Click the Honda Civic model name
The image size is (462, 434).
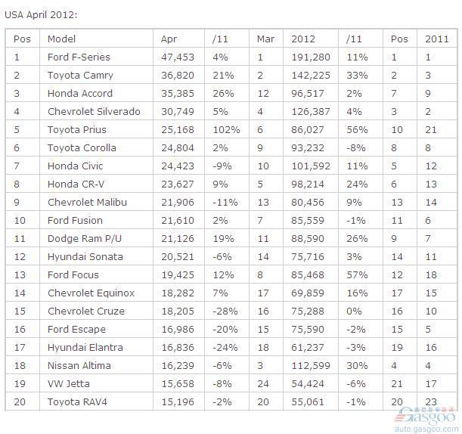pos(75,166)
